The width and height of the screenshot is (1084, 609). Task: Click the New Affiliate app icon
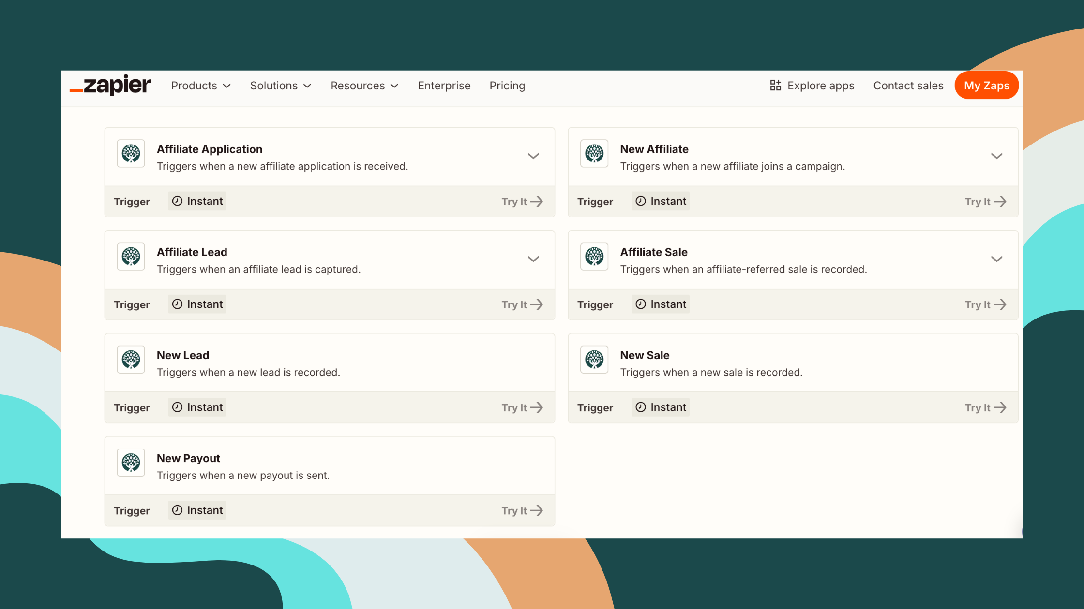click(x=594, y=153)
